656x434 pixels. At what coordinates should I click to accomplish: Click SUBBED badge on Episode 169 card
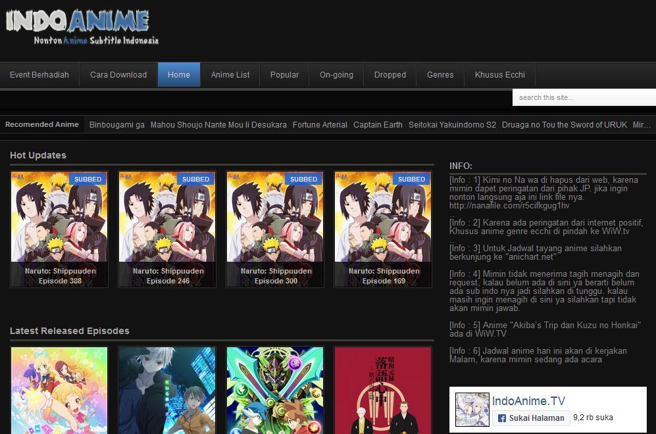[411, 179]
